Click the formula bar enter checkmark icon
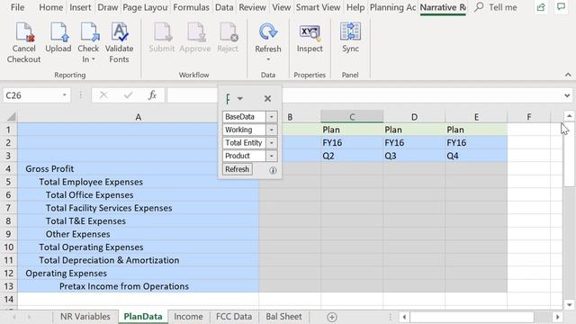Viewport: 576px width, 324px height. [x=128, y=95]
